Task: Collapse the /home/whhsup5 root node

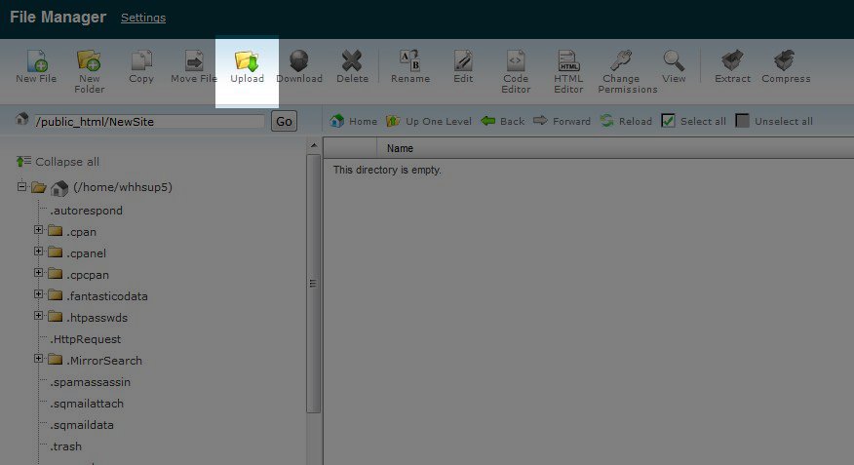Action: pyautogui.click(x=21, y=187)
